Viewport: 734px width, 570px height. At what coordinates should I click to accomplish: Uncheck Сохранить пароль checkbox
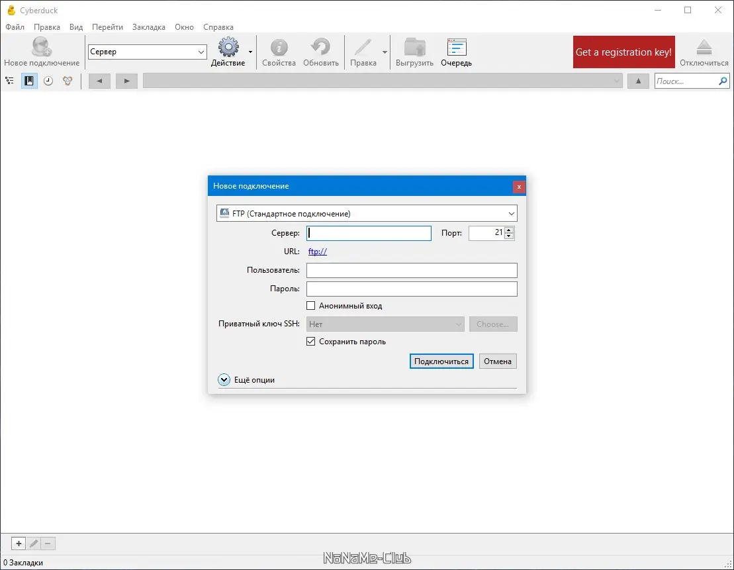tap(311, 342)
